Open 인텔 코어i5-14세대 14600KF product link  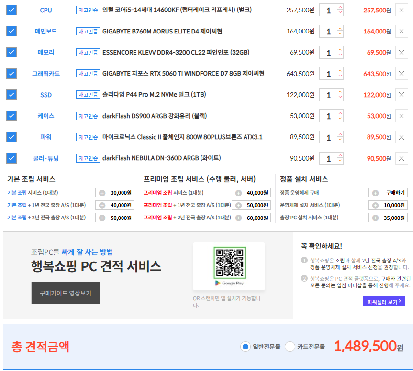[177, 10]
